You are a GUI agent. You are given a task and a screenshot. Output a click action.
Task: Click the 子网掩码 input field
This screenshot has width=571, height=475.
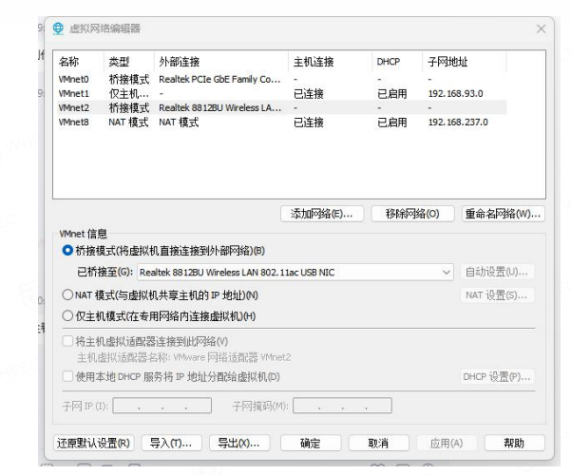click(342, 406)
